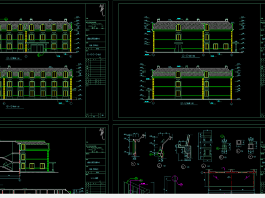The height and width of the screenshot is (198, 265).
Task: Select the magenta circle callout on the railing detail
Action: pyautogui.click(x=174, y=178)
